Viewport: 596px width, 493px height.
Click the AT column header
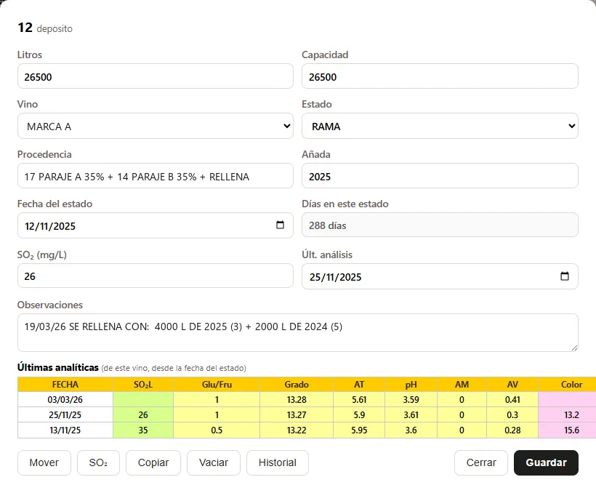click(359, 385)
